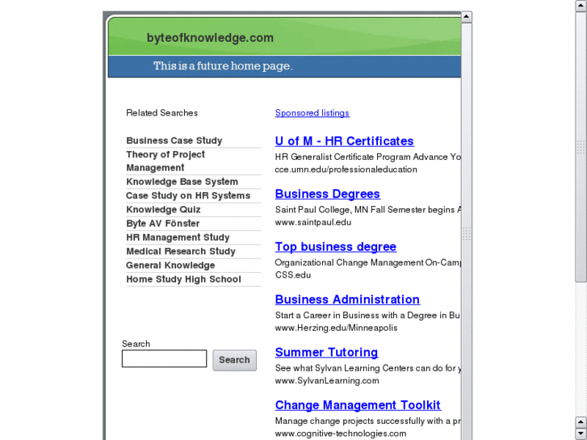Visit the Top business degree listing
This screenshot has height=440, width=587.
(x=336, y=247)
